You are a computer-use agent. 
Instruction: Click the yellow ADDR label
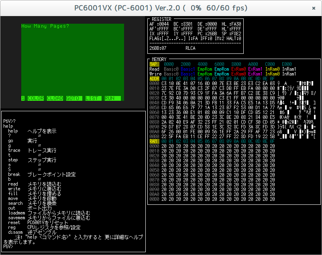pyautogui.click(x=155, y=79)
